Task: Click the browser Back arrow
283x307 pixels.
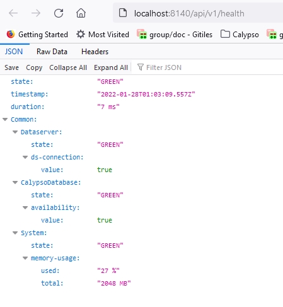Action: [x=13, y=13]
